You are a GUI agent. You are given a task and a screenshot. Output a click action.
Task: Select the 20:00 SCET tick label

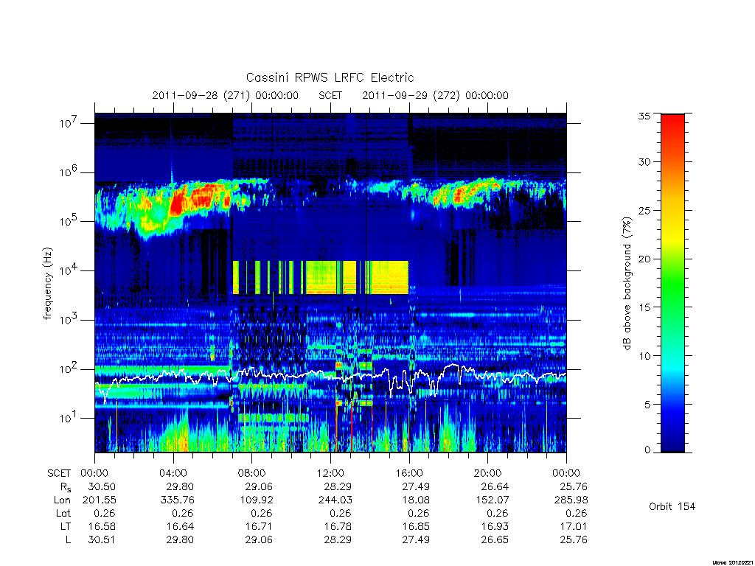click(488, 473)
